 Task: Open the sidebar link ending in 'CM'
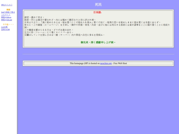click(5, 29)
